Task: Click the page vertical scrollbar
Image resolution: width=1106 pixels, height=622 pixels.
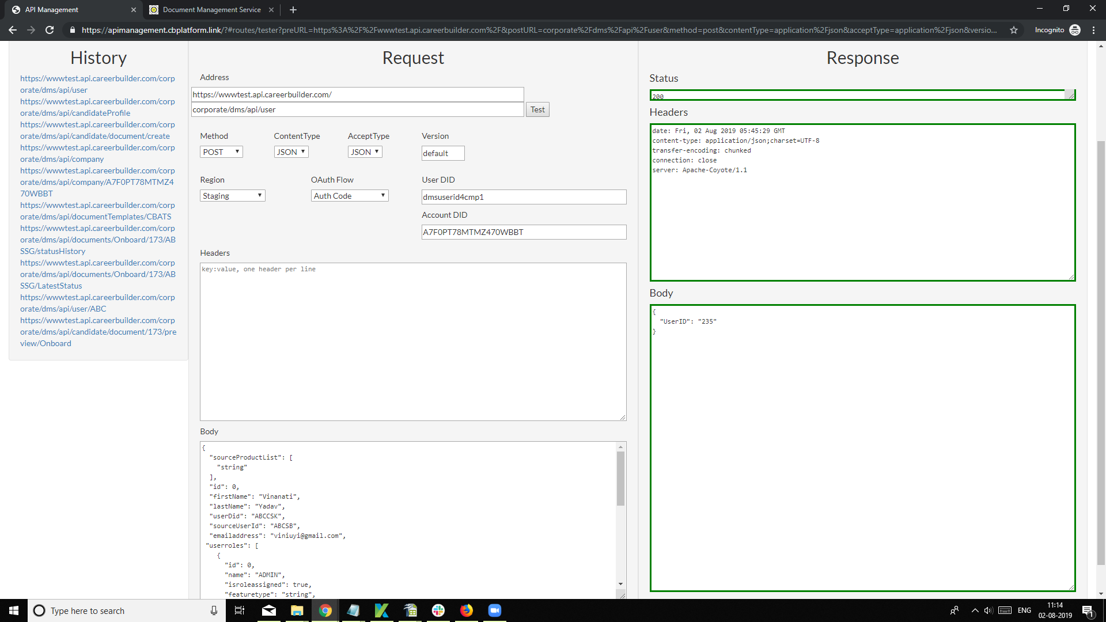Action: tap(1101, 353)
